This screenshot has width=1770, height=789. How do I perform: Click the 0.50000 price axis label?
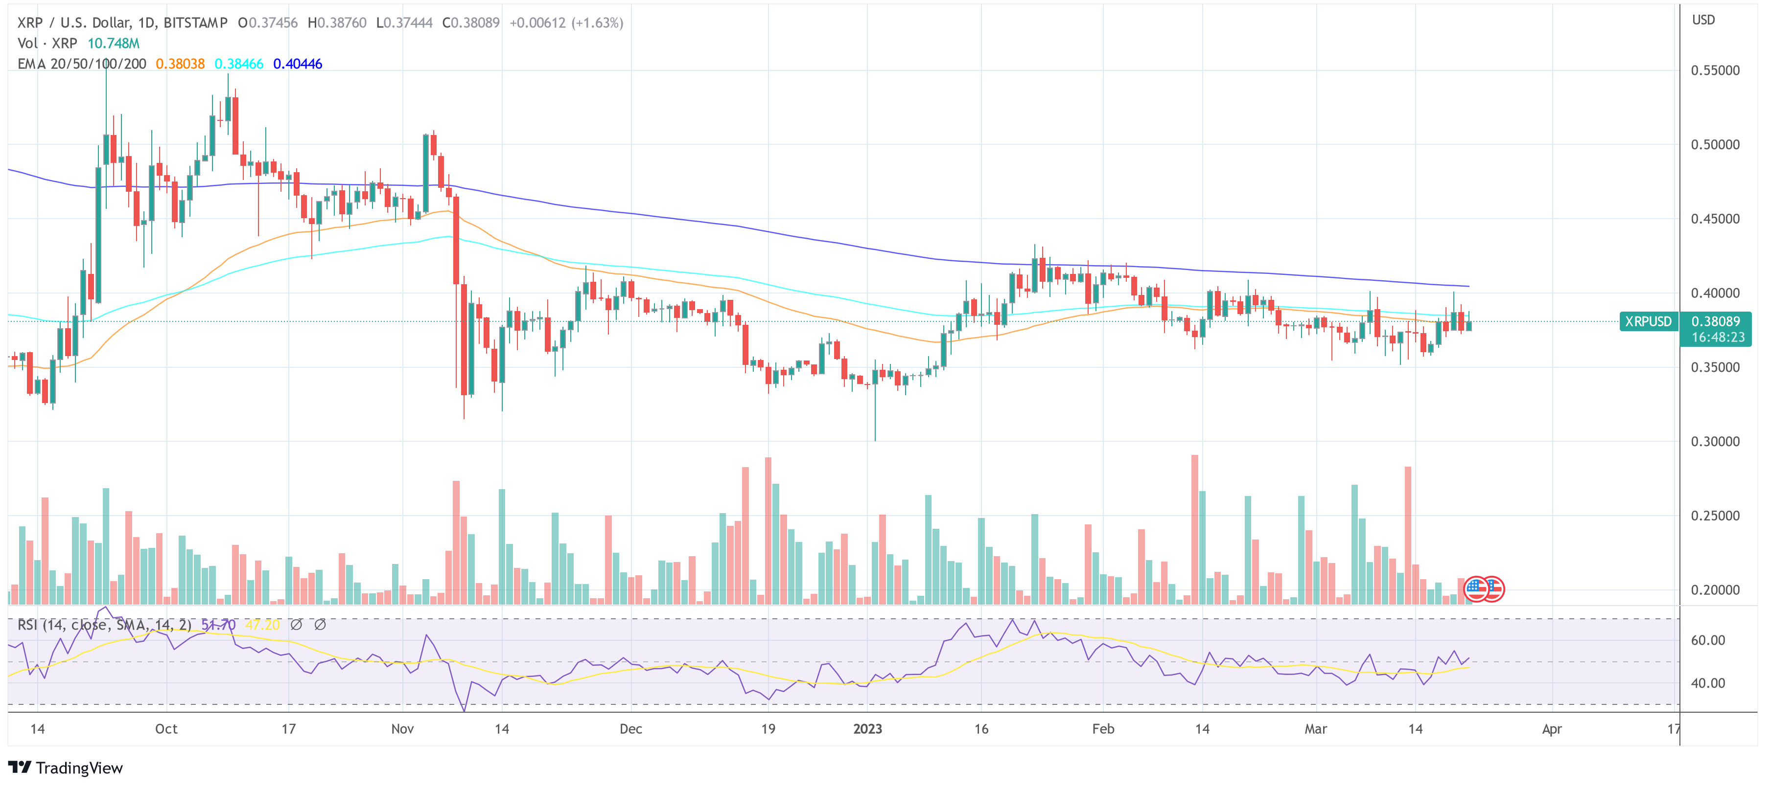coord(1715,144)
